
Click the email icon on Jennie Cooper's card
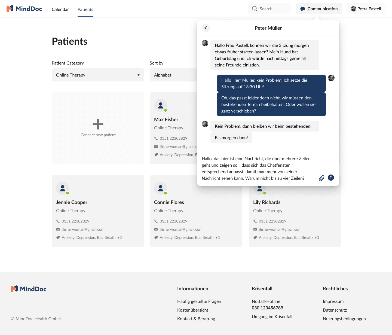click(x=58, y=229)
